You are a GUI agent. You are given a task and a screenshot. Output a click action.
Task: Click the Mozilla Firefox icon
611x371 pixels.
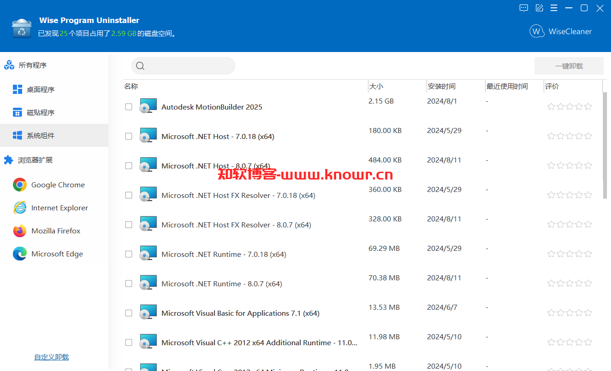19,231
